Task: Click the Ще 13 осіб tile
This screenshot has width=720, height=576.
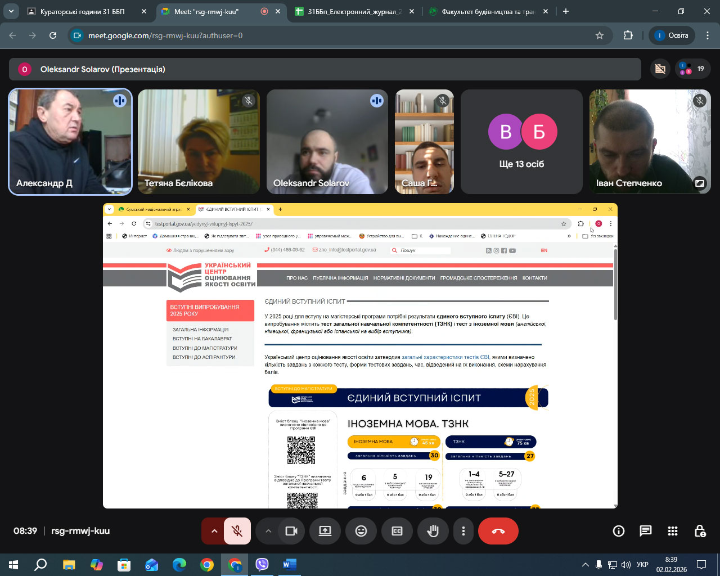Action: point(521,142)
